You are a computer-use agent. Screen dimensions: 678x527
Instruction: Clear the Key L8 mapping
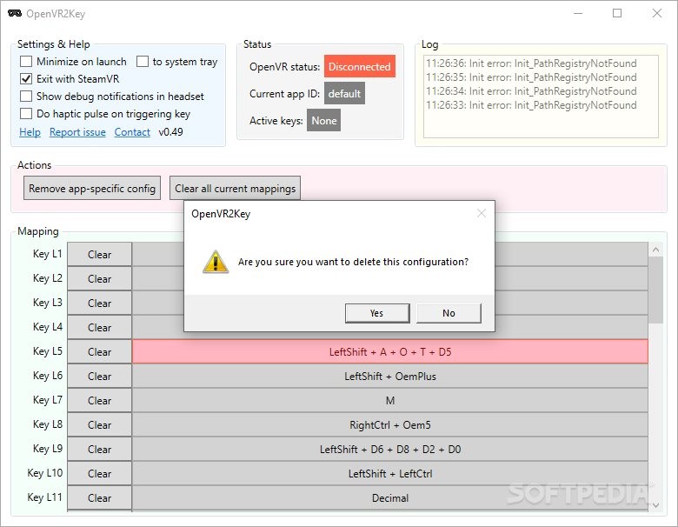point(99,424)
